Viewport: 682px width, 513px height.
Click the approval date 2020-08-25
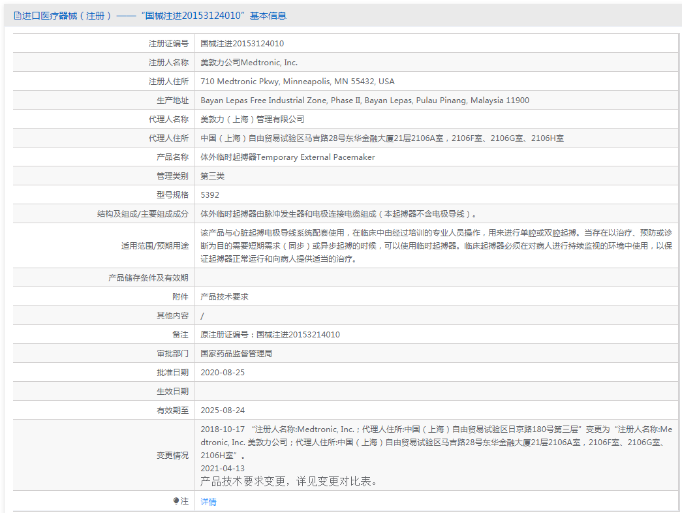[x=223, y=373]
